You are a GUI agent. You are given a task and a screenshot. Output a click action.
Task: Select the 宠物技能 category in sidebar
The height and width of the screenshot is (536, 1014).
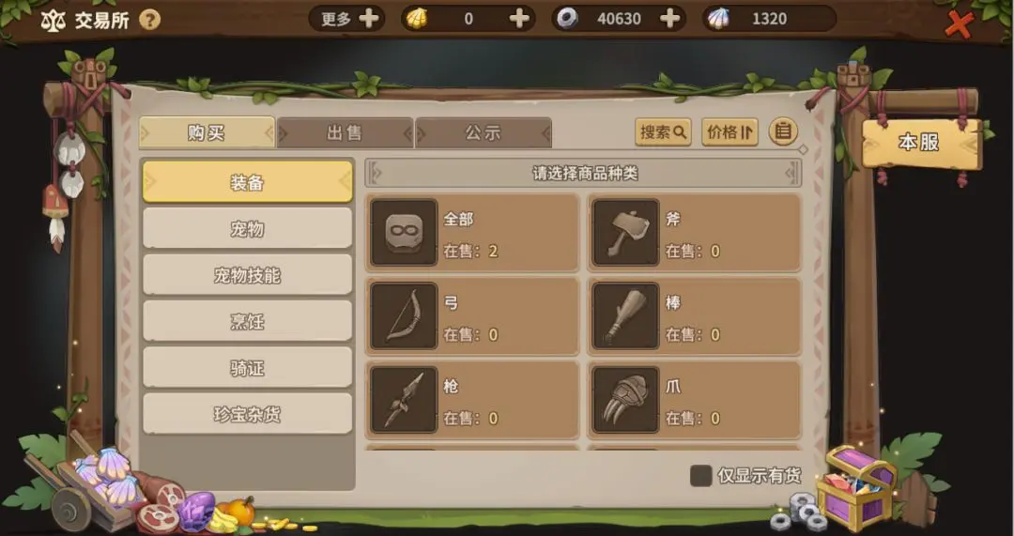point(247,275)
